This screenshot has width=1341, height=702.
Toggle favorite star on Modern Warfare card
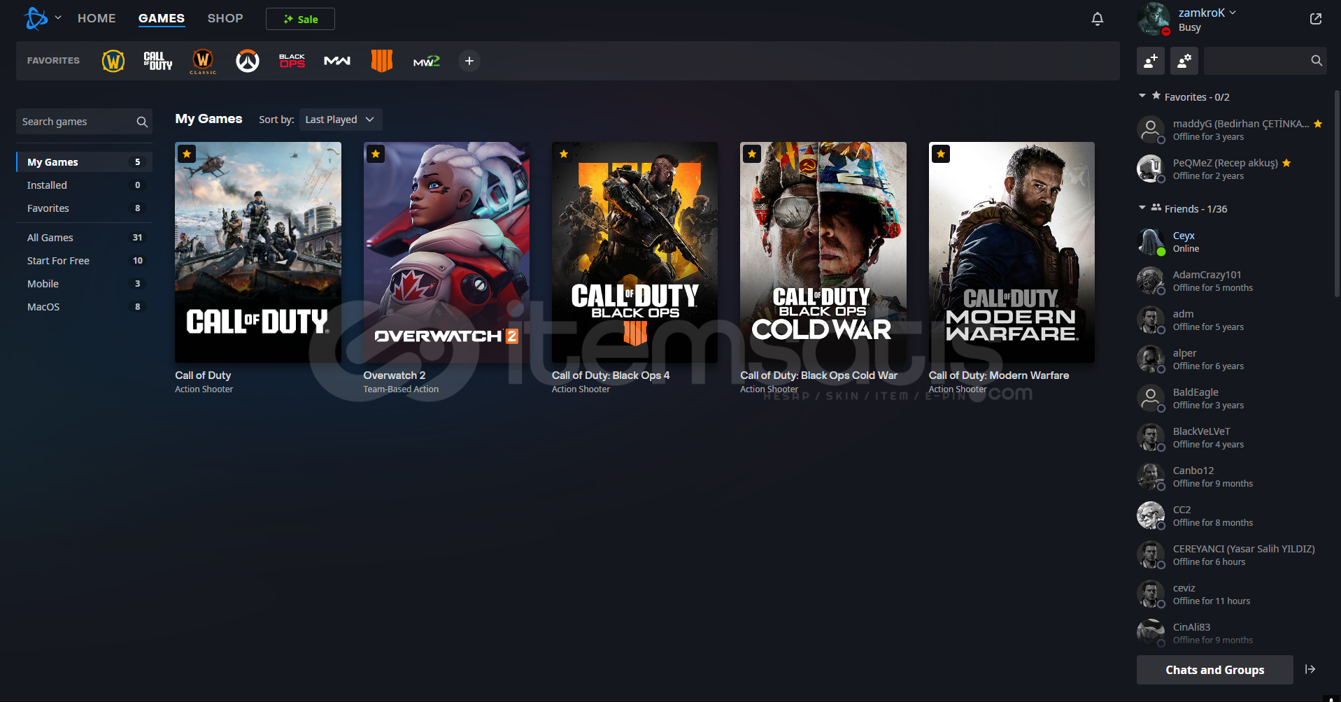tap(941, 154)
